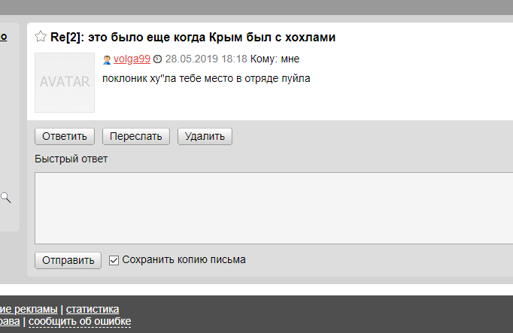The height and width of the screenshot is (333, 513).
Task: Send the quick reply with Отправить
Action: coord(68,260)
